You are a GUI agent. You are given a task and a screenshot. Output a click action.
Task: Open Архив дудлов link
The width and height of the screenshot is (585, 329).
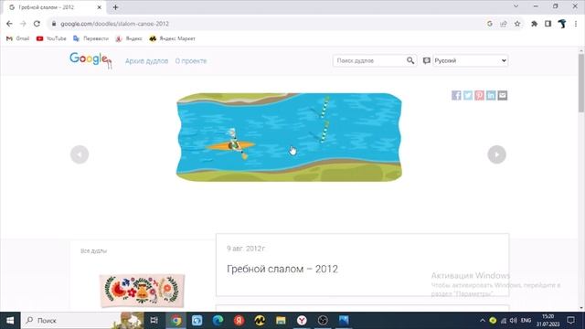(x=146, y=61)
